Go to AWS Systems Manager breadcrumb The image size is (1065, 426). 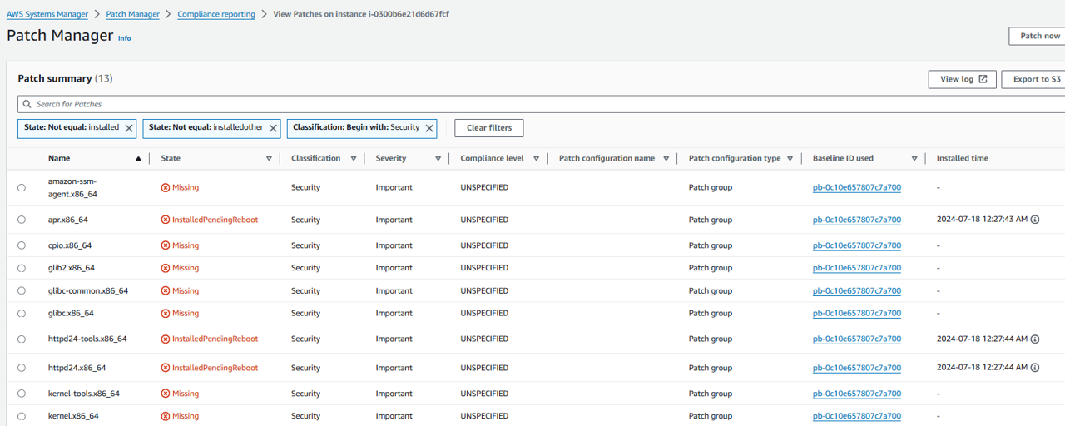coord(48,14)
